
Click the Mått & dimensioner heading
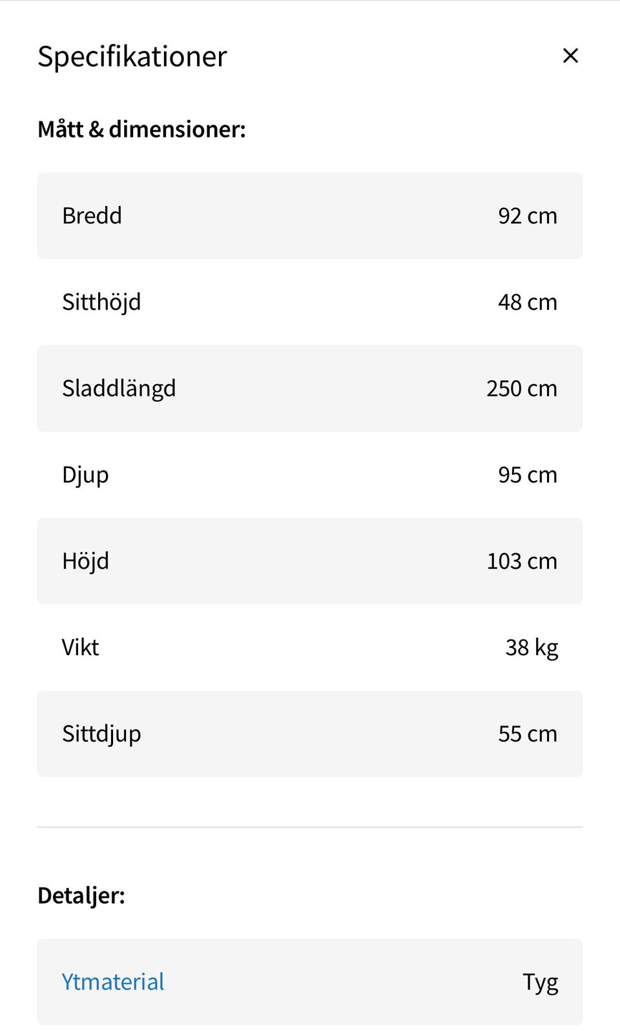(141, 129)
